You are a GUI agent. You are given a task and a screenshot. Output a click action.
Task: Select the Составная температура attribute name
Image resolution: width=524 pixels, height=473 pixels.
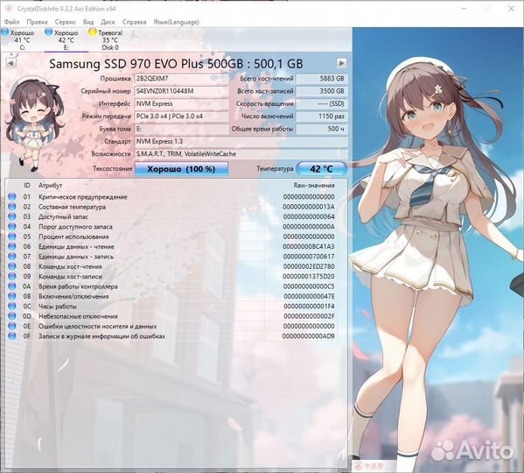click(x=72, y=207)
